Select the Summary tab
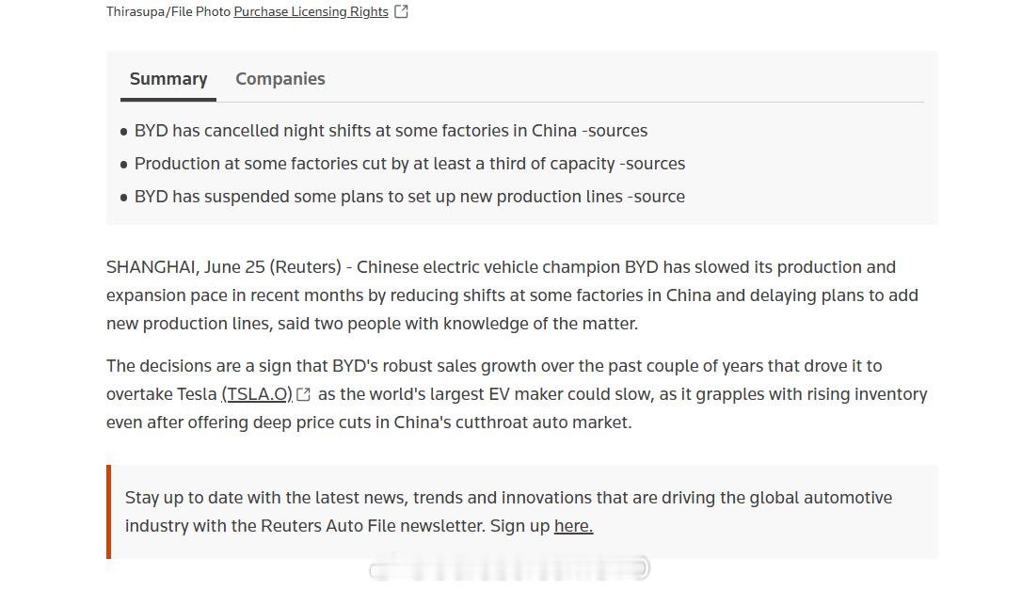This screenshot has width=1022, height=590. click(x=168, y=79)
